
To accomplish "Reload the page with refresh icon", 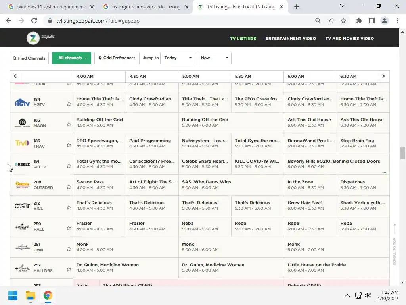I will coord(34,21).
